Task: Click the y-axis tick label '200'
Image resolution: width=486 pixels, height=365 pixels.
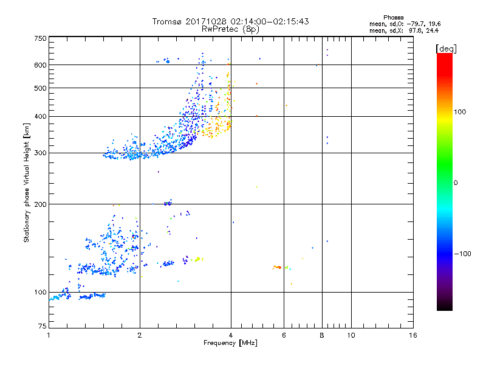Action: coord(40,204)
